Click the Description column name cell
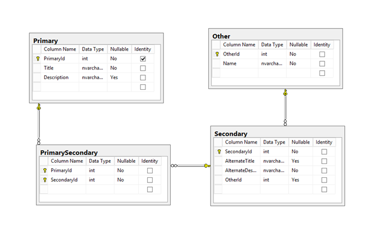 (56, 77)
